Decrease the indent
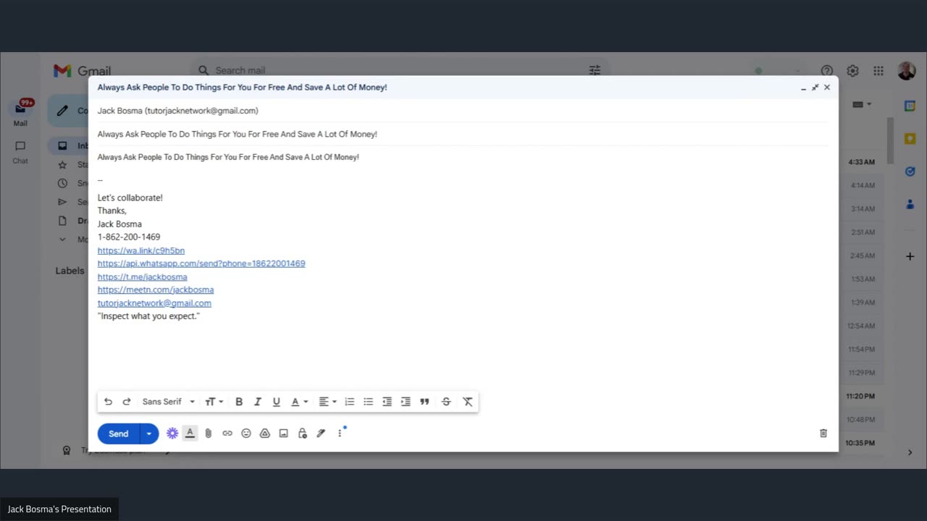927x521 pixels. coord(387,402)
